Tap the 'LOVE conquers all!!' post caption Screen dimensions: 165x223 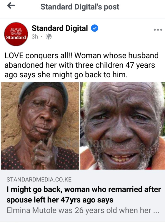[x=82, y=65]
